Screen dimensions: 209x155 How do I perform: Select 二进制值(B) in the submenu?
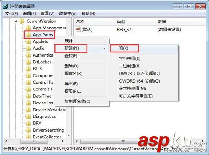[143, 66]
